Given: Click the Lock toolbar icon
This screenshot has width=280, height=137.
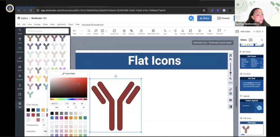Looking at the screenshot, I should point(124,31).
